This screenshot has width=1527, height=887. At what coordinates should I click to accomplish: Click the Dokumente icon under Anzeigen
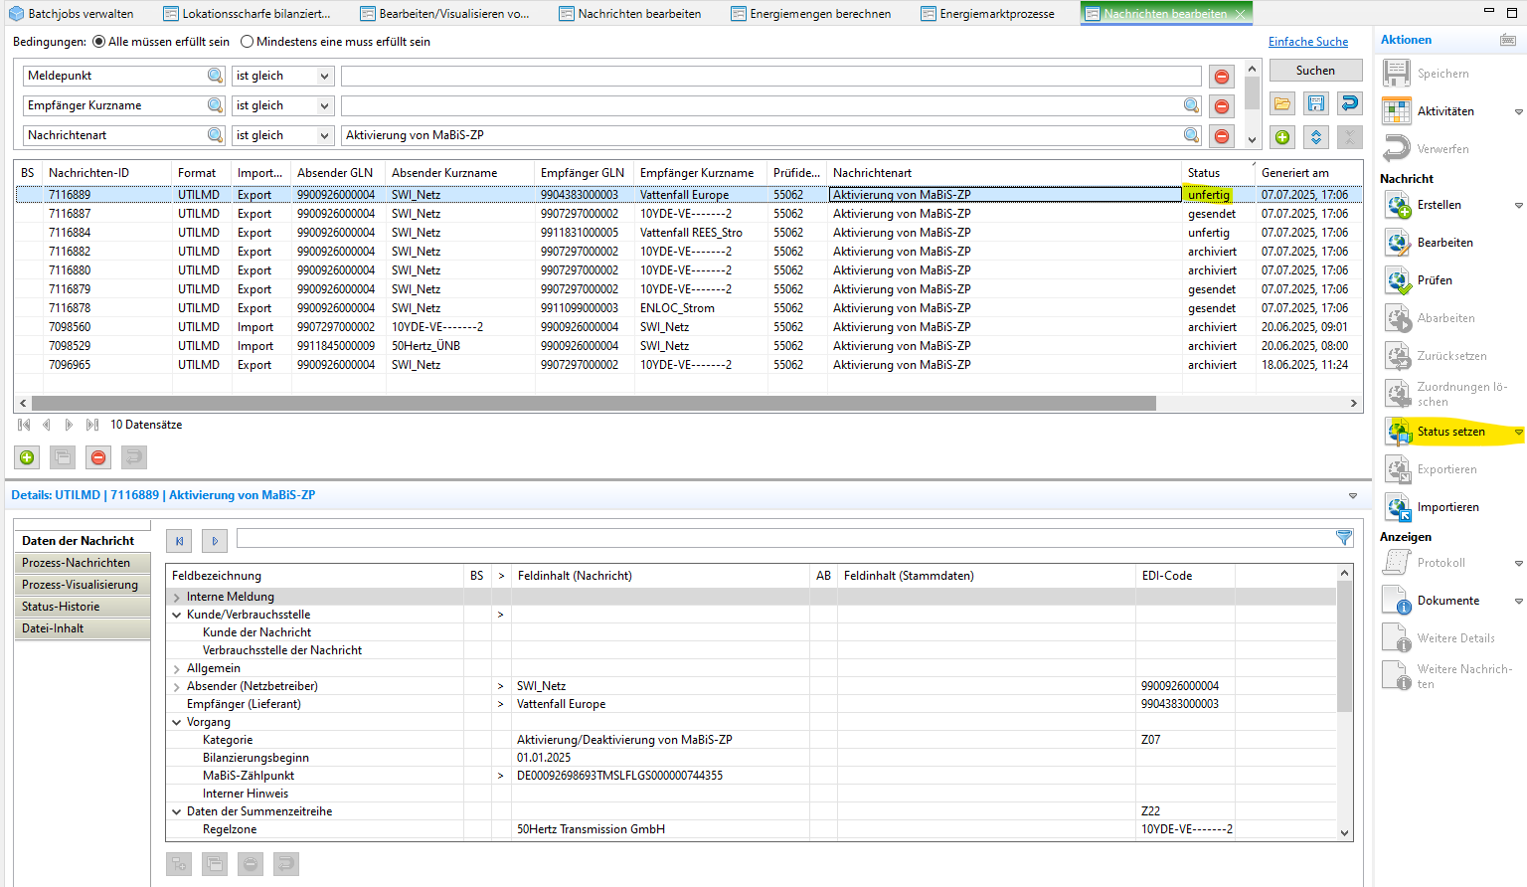[x=1398, y=602]
